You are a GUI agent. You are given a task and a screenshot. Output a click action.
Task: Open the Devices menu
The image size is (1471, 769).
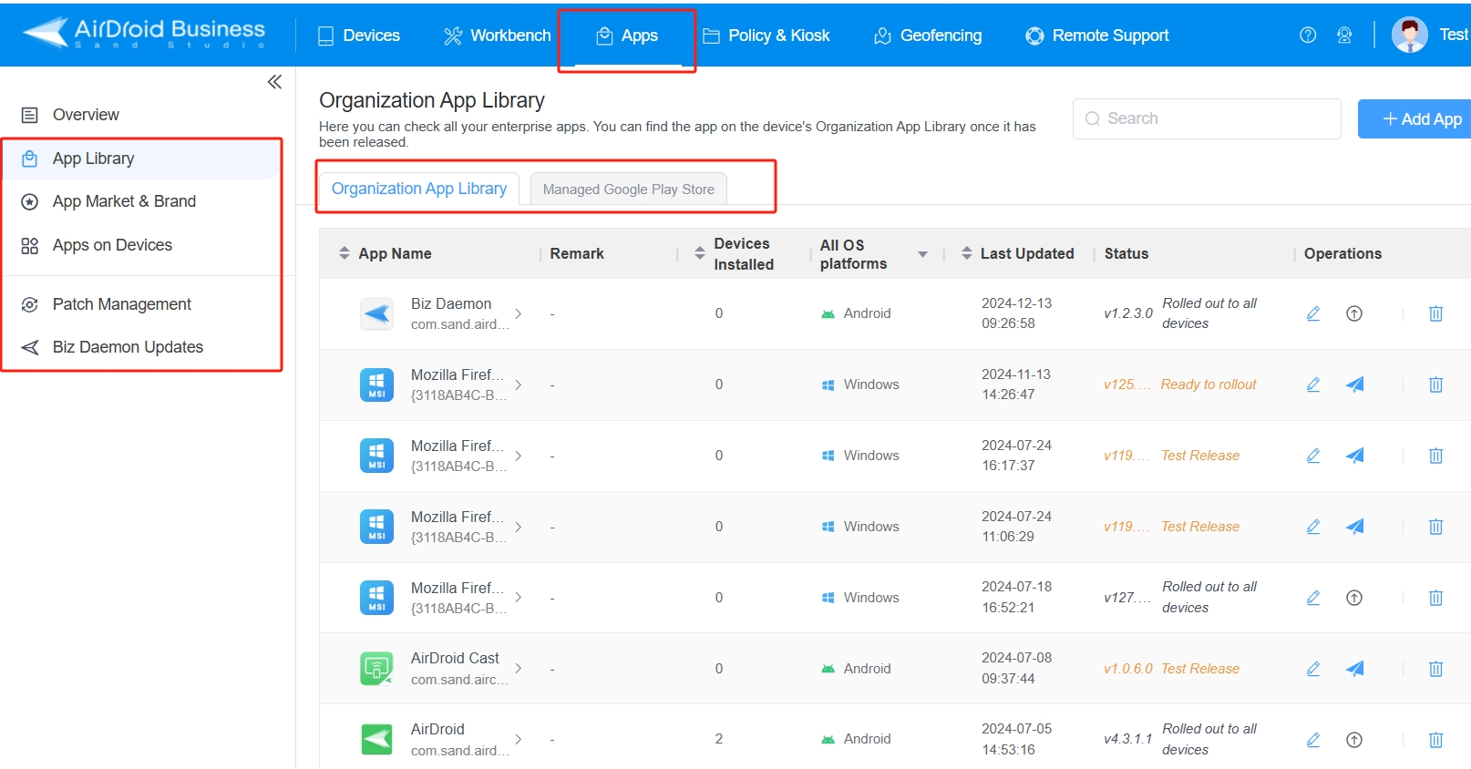(358, 36)
